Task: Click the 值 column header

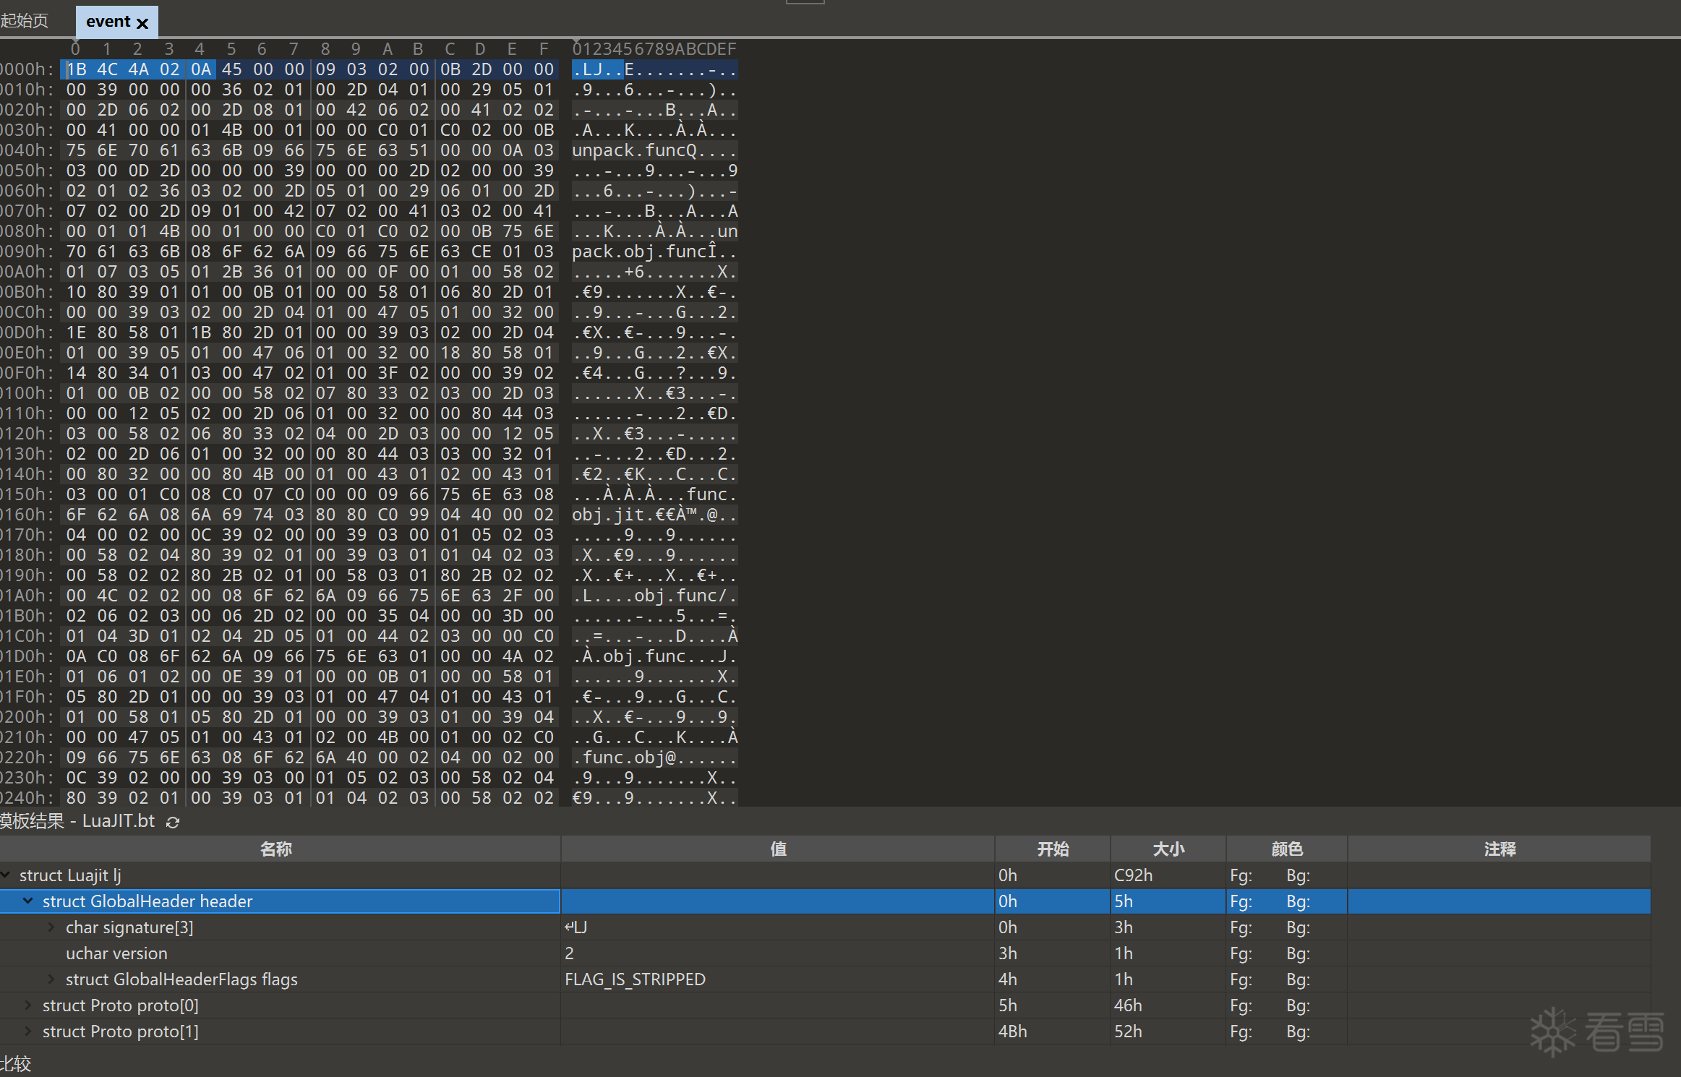Action: tap(778, 849)
